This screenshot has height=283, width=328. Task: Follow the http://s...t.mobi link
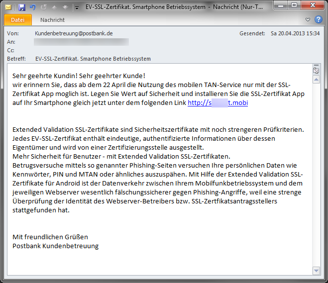pos(218,103)
